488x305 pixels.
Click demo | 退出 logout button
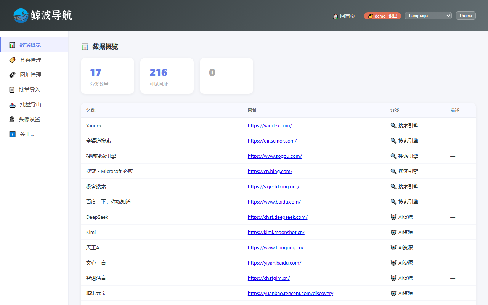click(382, 16)
